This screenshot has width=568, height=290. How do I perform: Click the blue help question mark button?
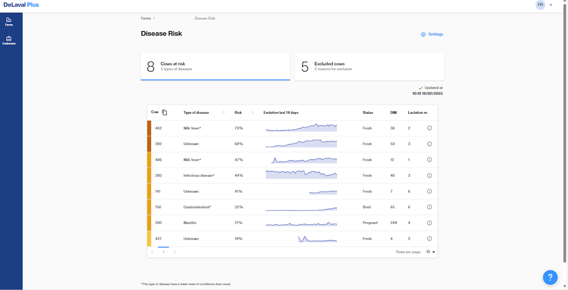[x=550, y=278]
